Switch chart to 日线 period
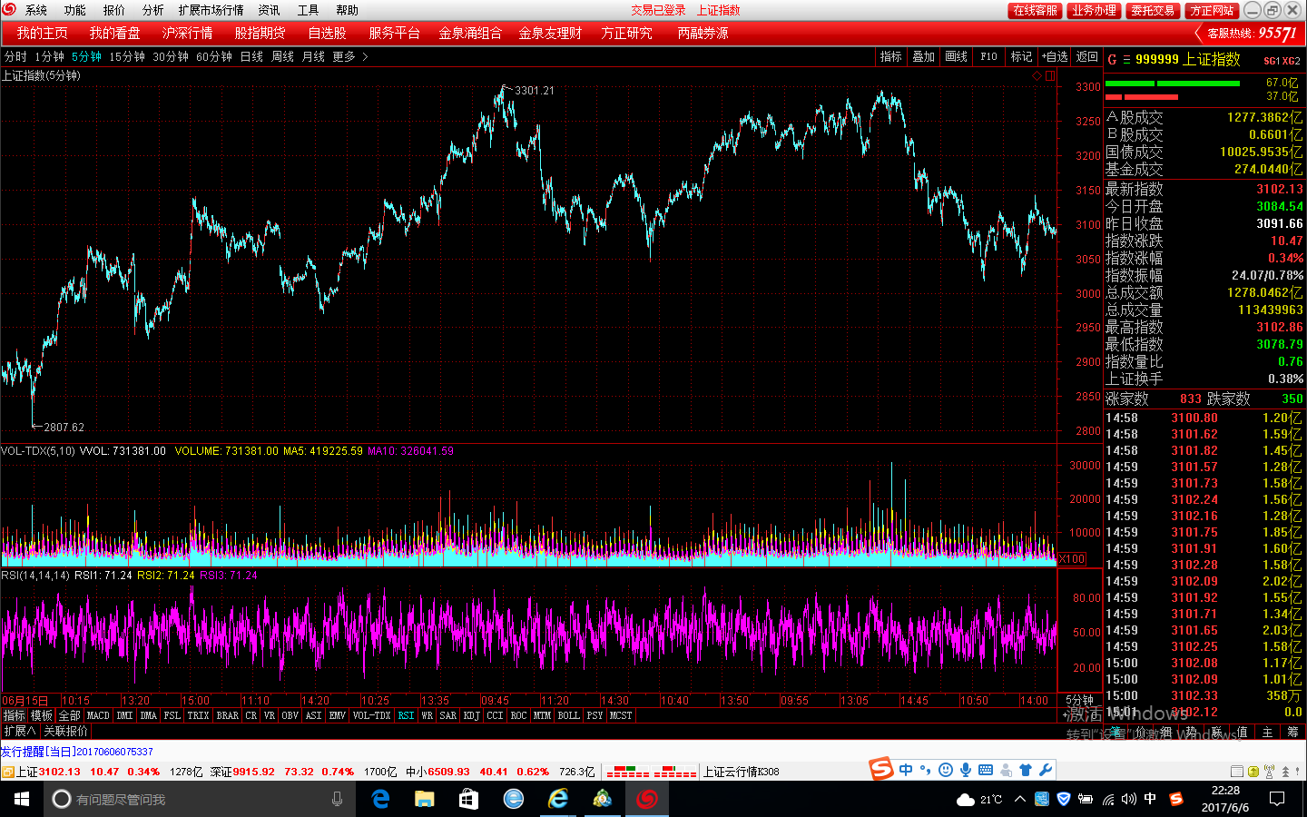The height and width of the screenshot is (817, 1307). [251, 56]
